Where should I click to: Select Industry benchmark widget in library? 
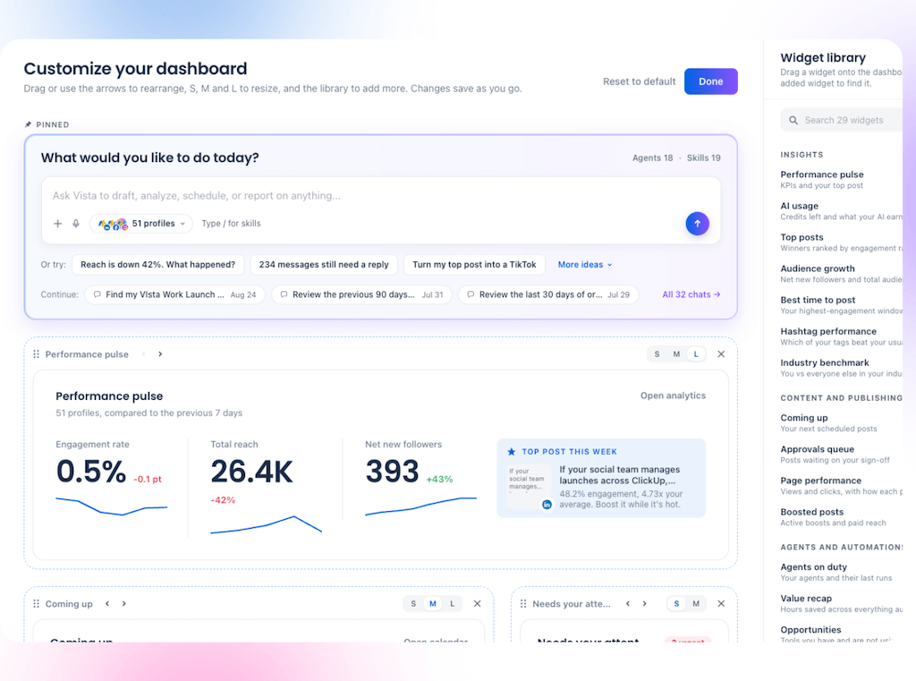[841, 368]
